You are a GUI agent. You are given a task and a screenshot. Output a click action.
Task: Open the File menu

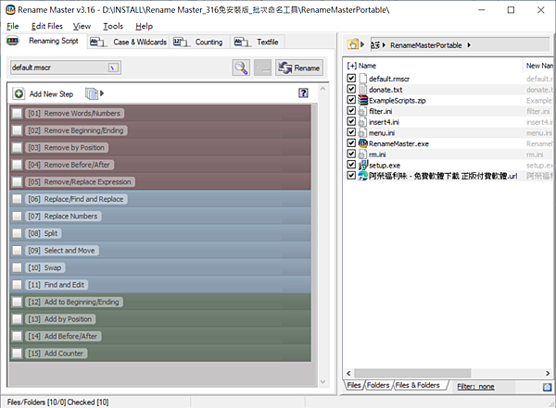point(13,26)
